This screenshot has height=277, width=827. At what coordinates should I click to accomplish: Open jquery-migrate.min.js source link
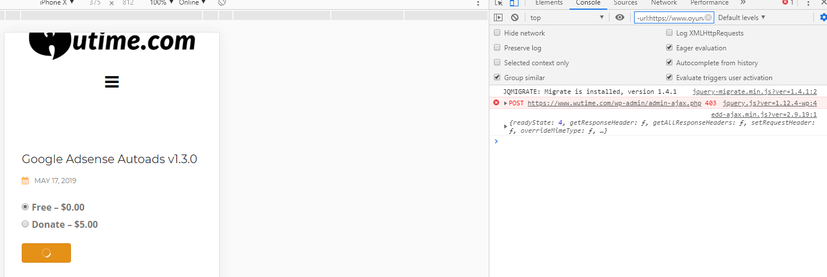[754, 92]
